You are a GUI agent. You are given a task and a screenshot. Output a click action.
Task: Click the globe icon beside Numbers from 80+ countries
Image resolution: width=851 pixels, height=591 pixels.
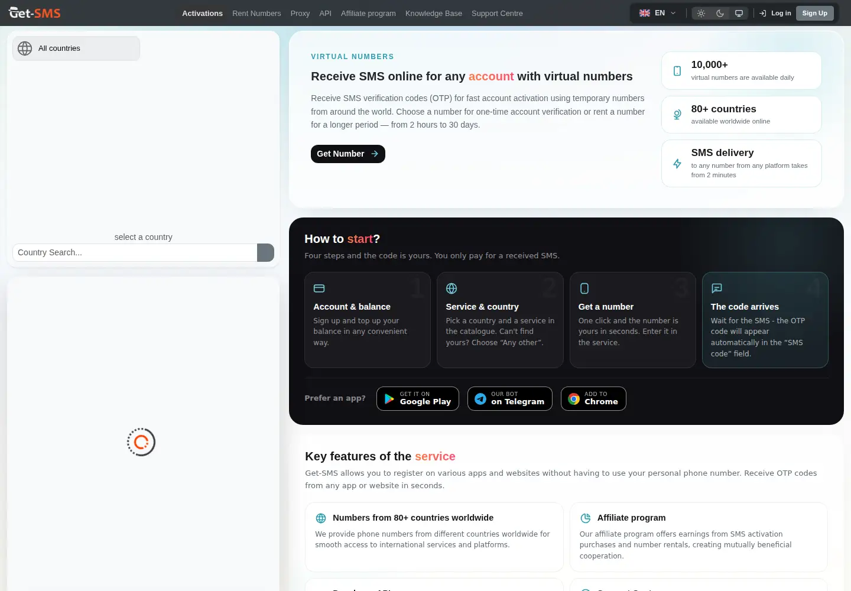click(321, 518)
